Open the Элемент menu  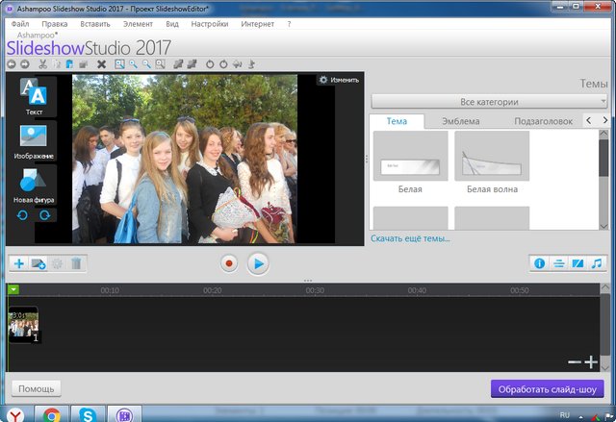click(x=138, y=24)
